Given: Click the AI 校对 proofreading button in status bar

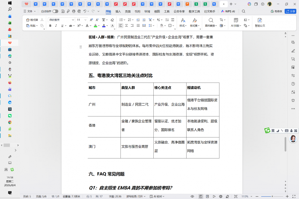Looking at the screenshot, I should [157, 196].
